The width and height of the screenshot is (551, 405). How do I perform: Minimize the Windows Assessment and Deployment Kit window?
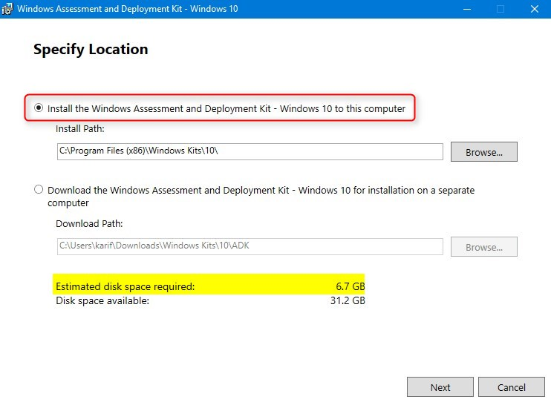point(466,10)
